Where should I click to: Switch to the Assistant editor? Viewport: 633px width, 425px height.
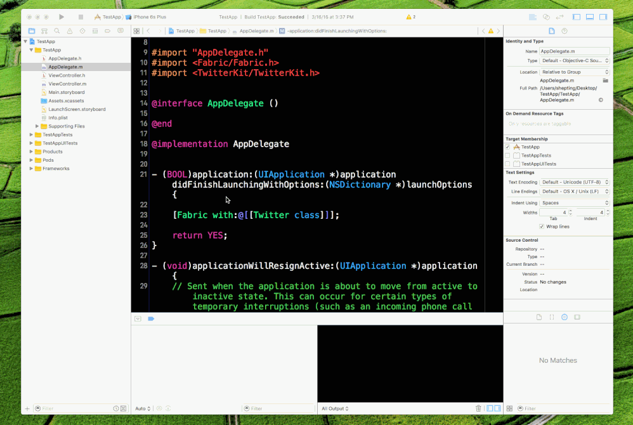click(545, 17)
